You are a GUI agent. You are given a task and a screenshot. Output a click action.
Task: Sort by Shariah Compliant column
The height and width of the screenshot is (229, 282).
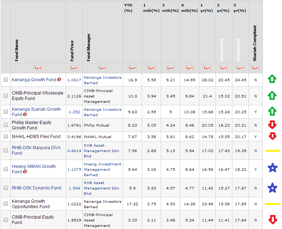(255, 68)
